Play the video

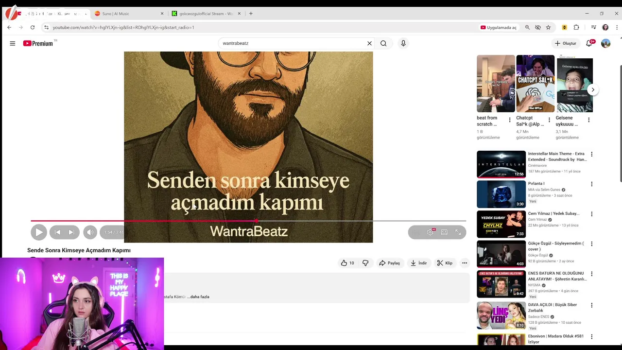[39, 232]
